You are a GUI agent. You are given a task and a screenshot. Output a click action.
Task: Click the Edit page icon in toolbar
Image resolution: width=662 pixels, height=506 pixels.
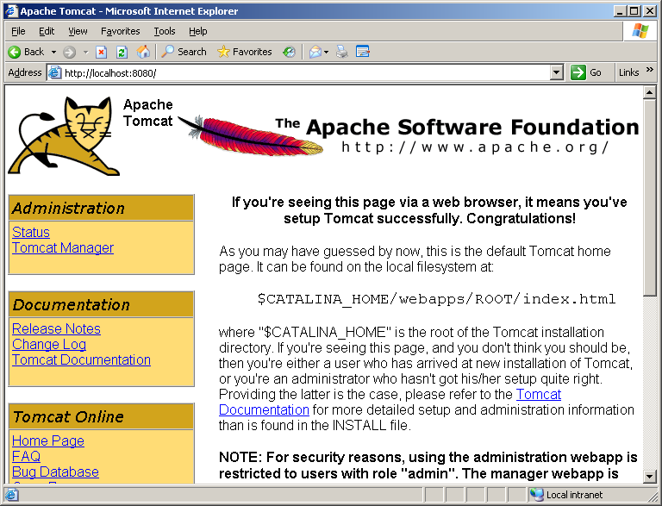coord(363,52)
